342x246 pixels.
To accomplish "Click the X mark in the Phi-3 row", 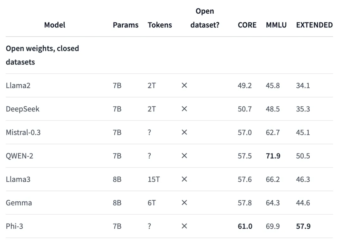I will click(x=184, y=226).
